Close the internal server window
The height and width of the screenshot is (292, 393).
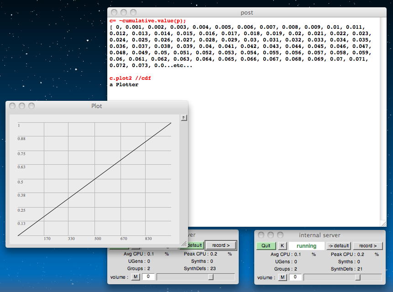(261, 235)
